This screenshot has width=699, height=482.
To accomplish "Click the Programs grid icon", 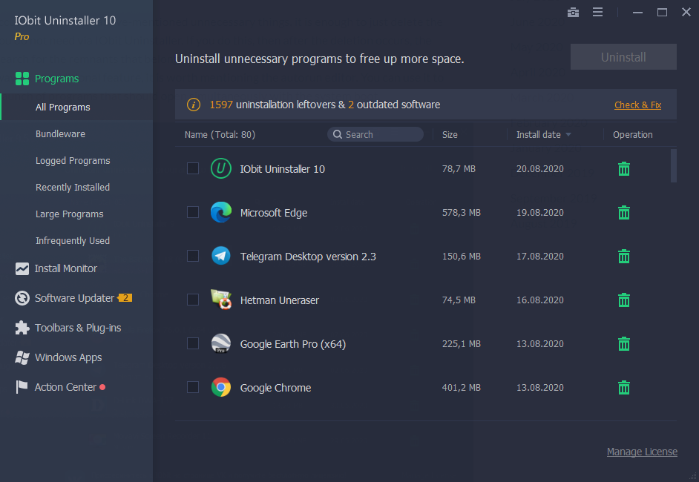I will click(x=22, y=79).
